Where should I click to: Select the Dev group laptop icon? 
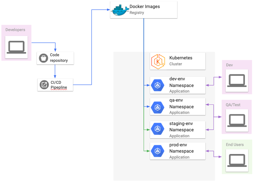pyautogui.click(x=237, y=81)
